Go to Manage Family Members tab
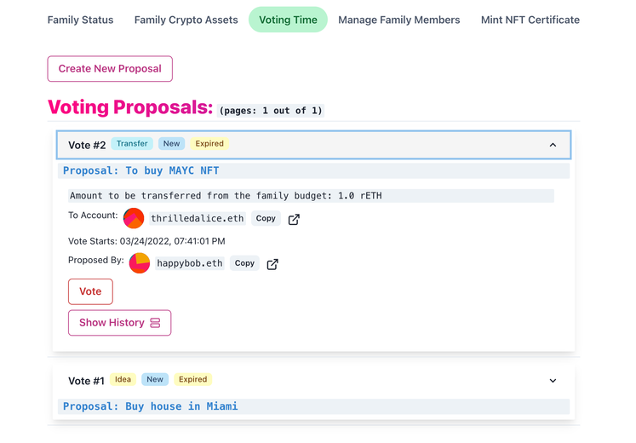636x443 pixels. [x=399, y=20]
